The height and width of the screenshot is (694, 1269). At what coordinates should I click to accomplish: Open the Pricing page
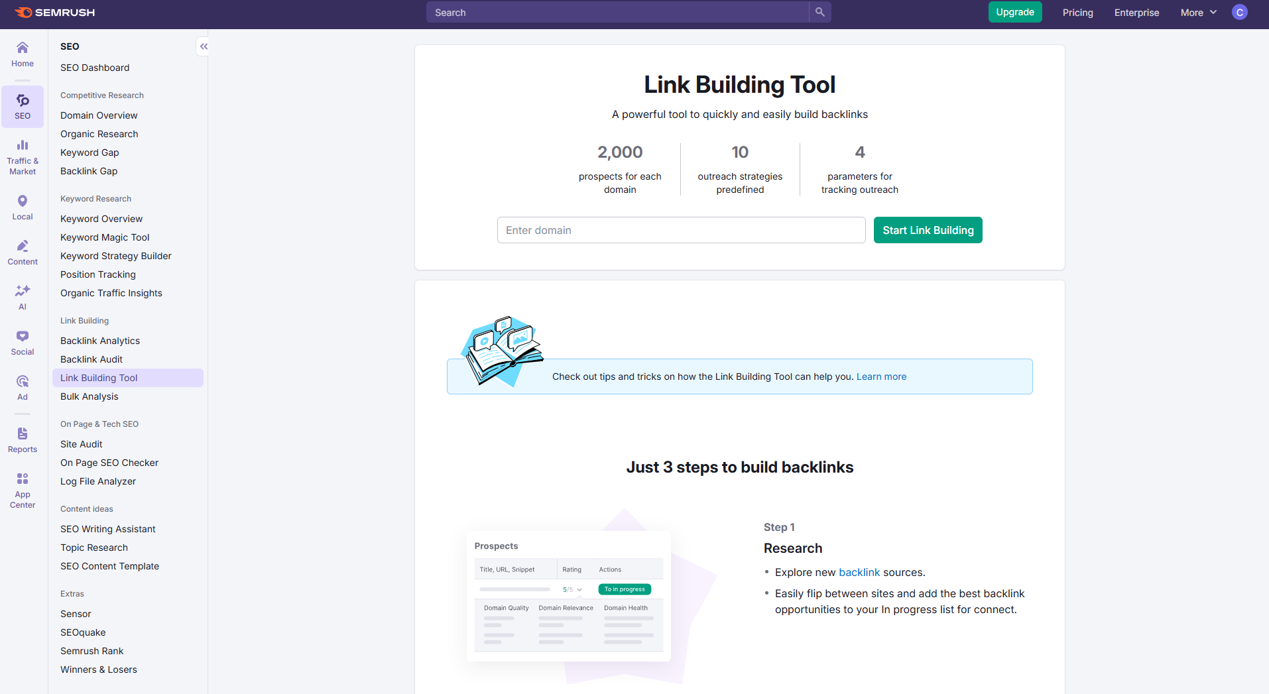tap(1077, 13)
